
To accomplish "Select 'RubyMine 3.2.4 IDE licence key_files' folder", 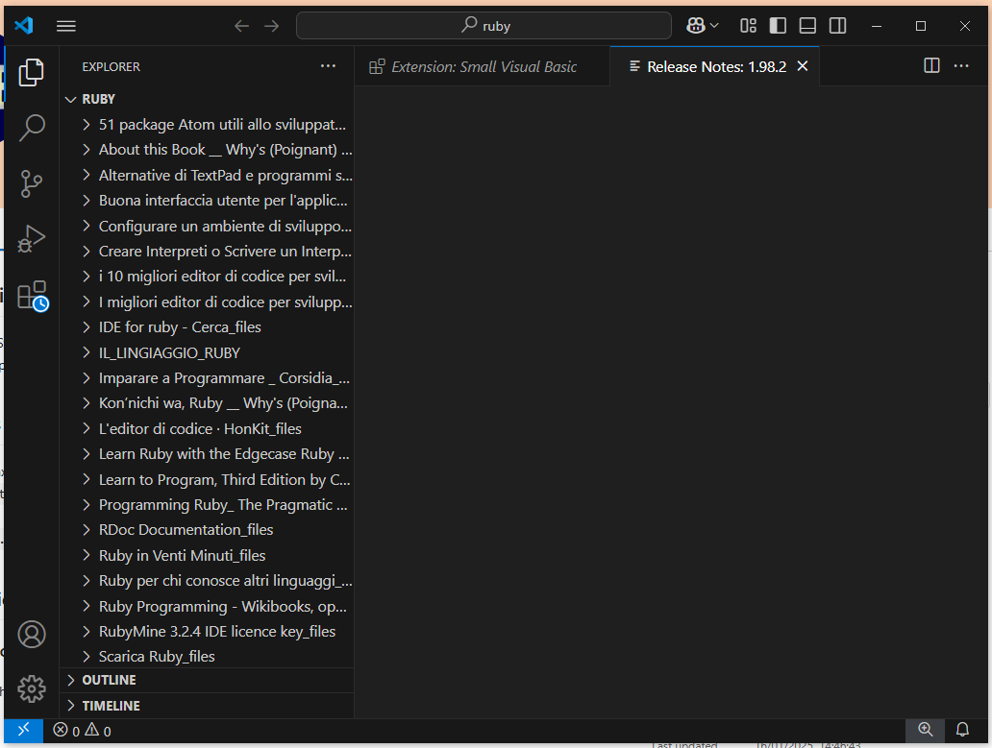I will click(x=207, y=631).
